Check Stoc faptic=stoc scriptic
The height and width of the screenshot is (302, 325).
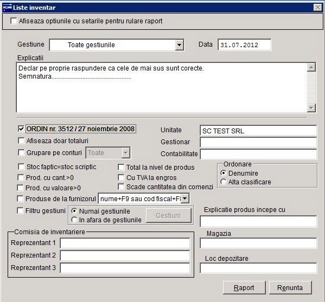click(21, 166)
